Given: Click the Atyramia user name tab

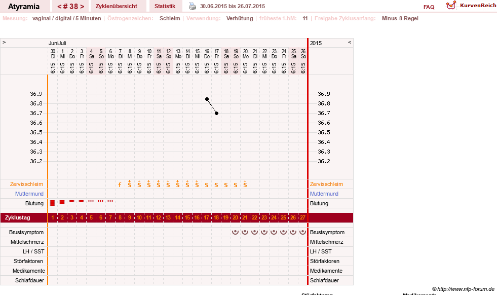Looking at the screenshot, I should [x=24, y=7].
